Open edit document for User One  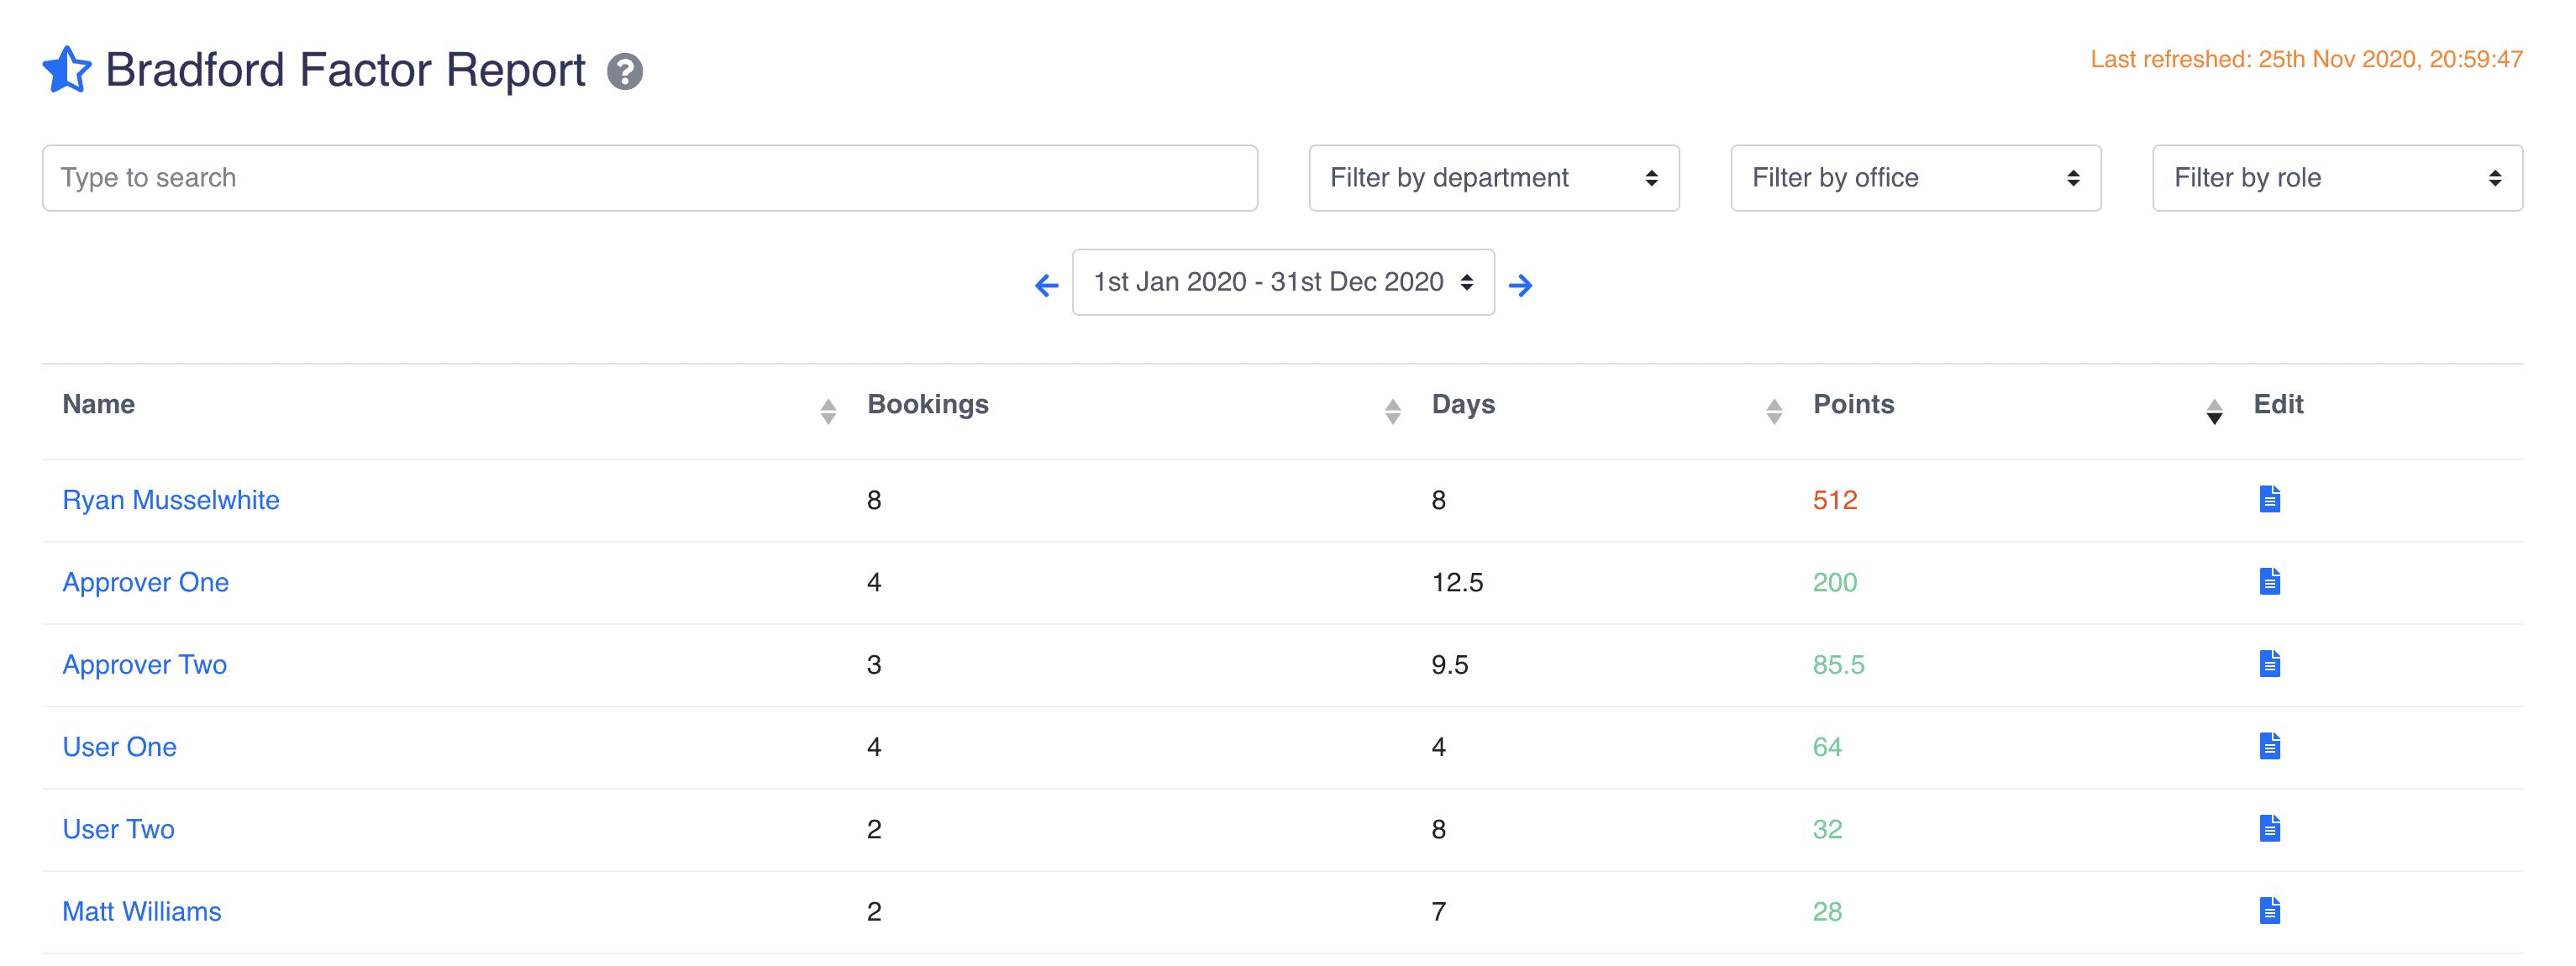[2269, 746]
